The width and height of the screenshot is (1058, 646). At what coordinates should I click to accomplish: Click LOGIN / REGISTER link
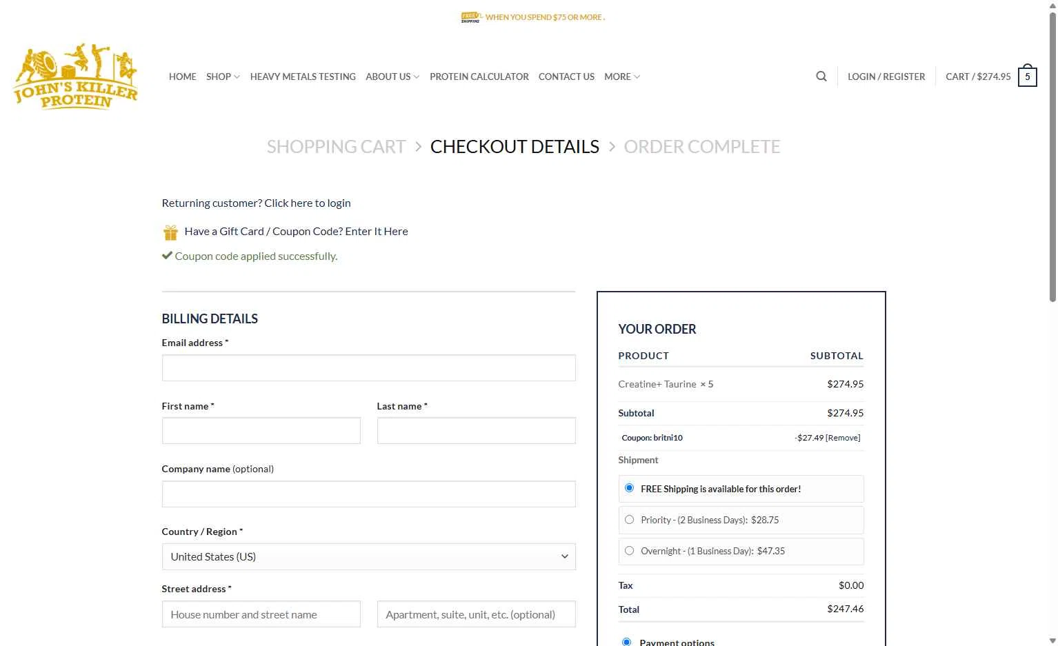tap(886, 77)
